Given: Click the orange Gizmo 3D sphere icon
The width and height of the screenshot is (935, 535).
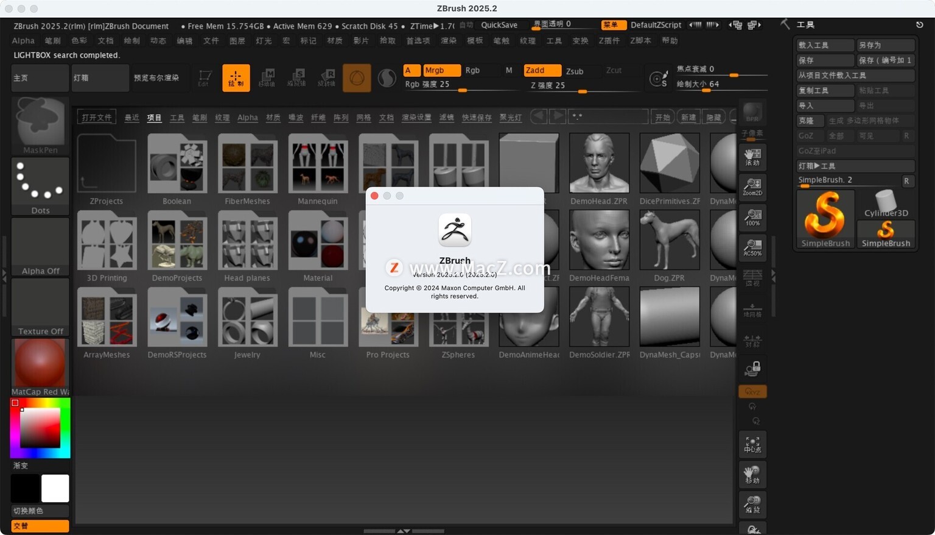Looking at the screenshot, I should pos(357,78).
